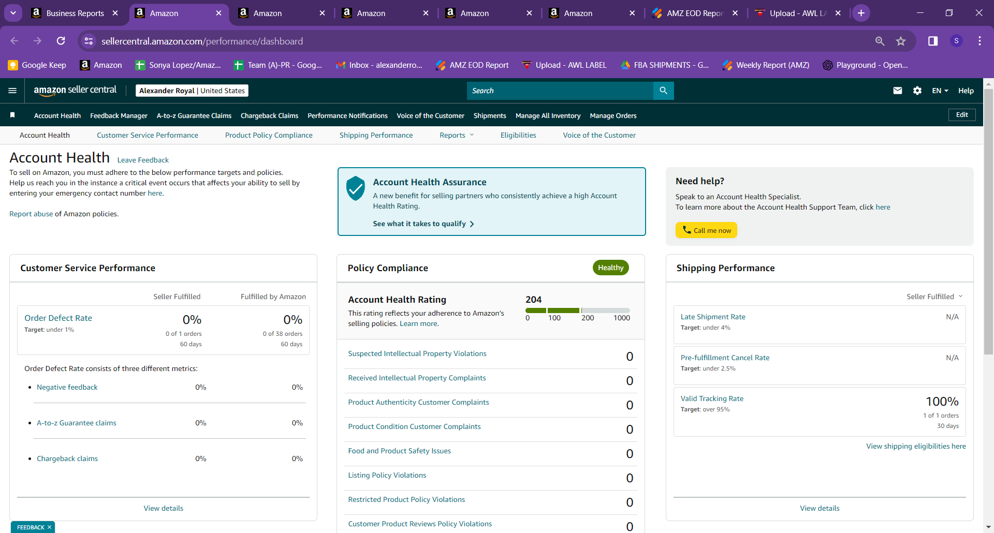
Task: Open the Shipping Performance tab
Action: pyautogui.click(x=376, y=135)
